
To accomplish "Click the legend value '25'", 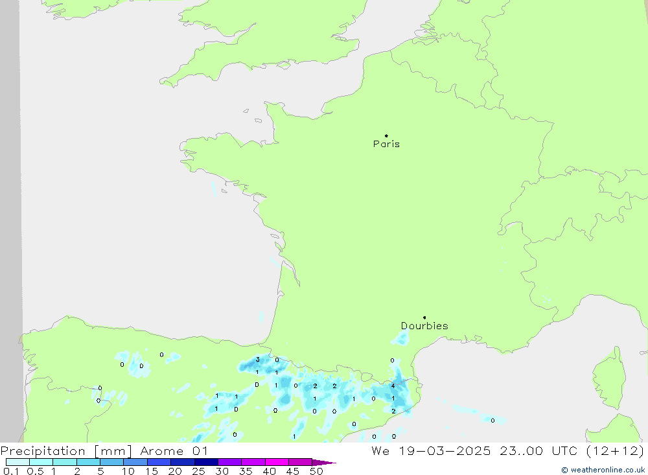I will click(x=199, y=471).
